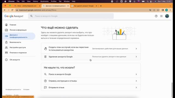Click the share icon in address bar
Image resolution: width=175 pixels, height=98 pixels.
click(x=154, y=10)
